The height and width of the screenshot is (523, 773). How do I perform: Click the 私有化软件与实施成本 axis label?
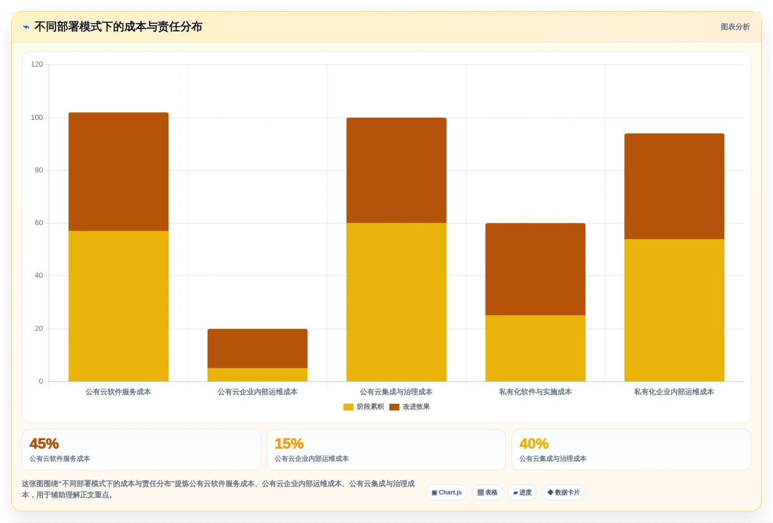(535, 392)
